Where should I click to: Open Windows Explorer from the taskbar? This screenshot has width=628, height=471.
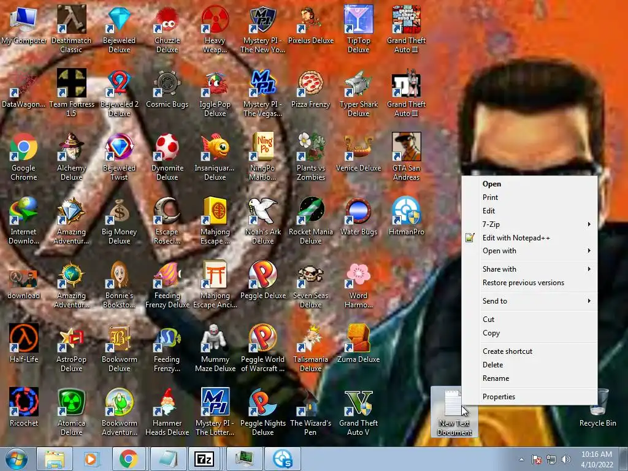coord(55,459)
